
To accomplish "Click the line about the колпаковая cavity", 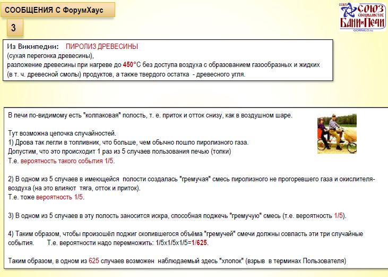I will (x=150, y=115).
